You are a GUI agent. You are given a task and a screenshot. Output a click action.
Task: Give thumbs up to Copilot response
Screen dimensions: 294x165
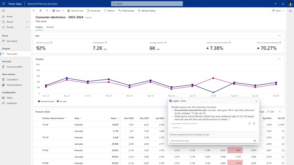tap(249, 124)
